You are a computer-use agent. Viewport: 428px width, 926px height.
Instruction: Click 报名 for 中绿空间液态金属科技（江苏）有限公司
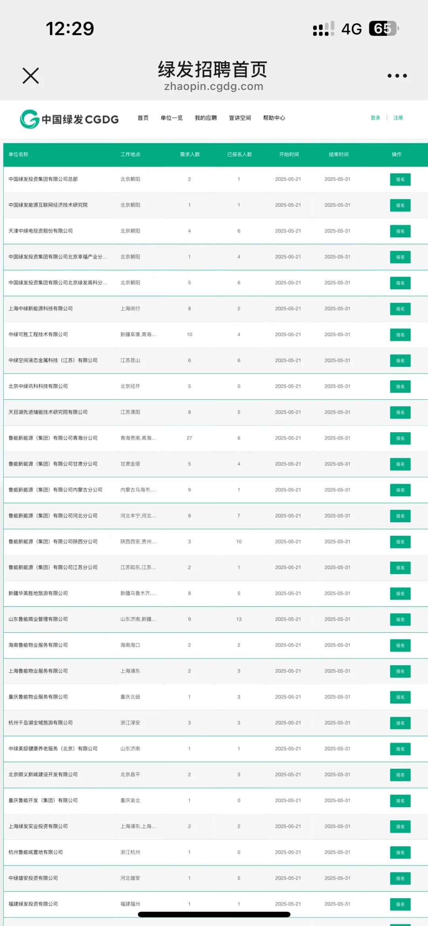(x=400, y=361)
